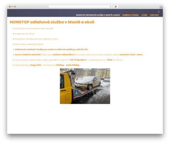Image resolution: width=170 pixels, height=144 pixels.
Task: Click the small icon above the KONTAKT menu
Action: coord(158,12)
